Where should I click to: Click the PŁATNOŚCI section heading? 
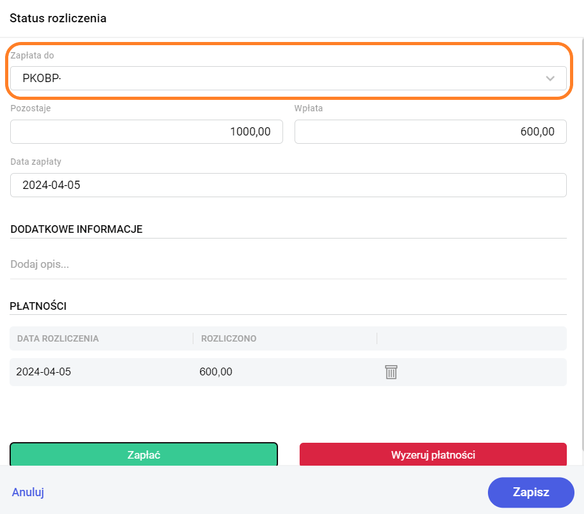(38, 306)
